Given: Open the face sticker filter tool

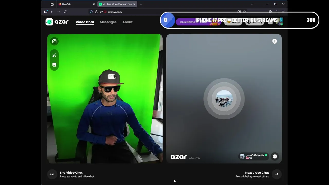Looking at the screenshot, I should pyautogui.click(x=54, y=65).
